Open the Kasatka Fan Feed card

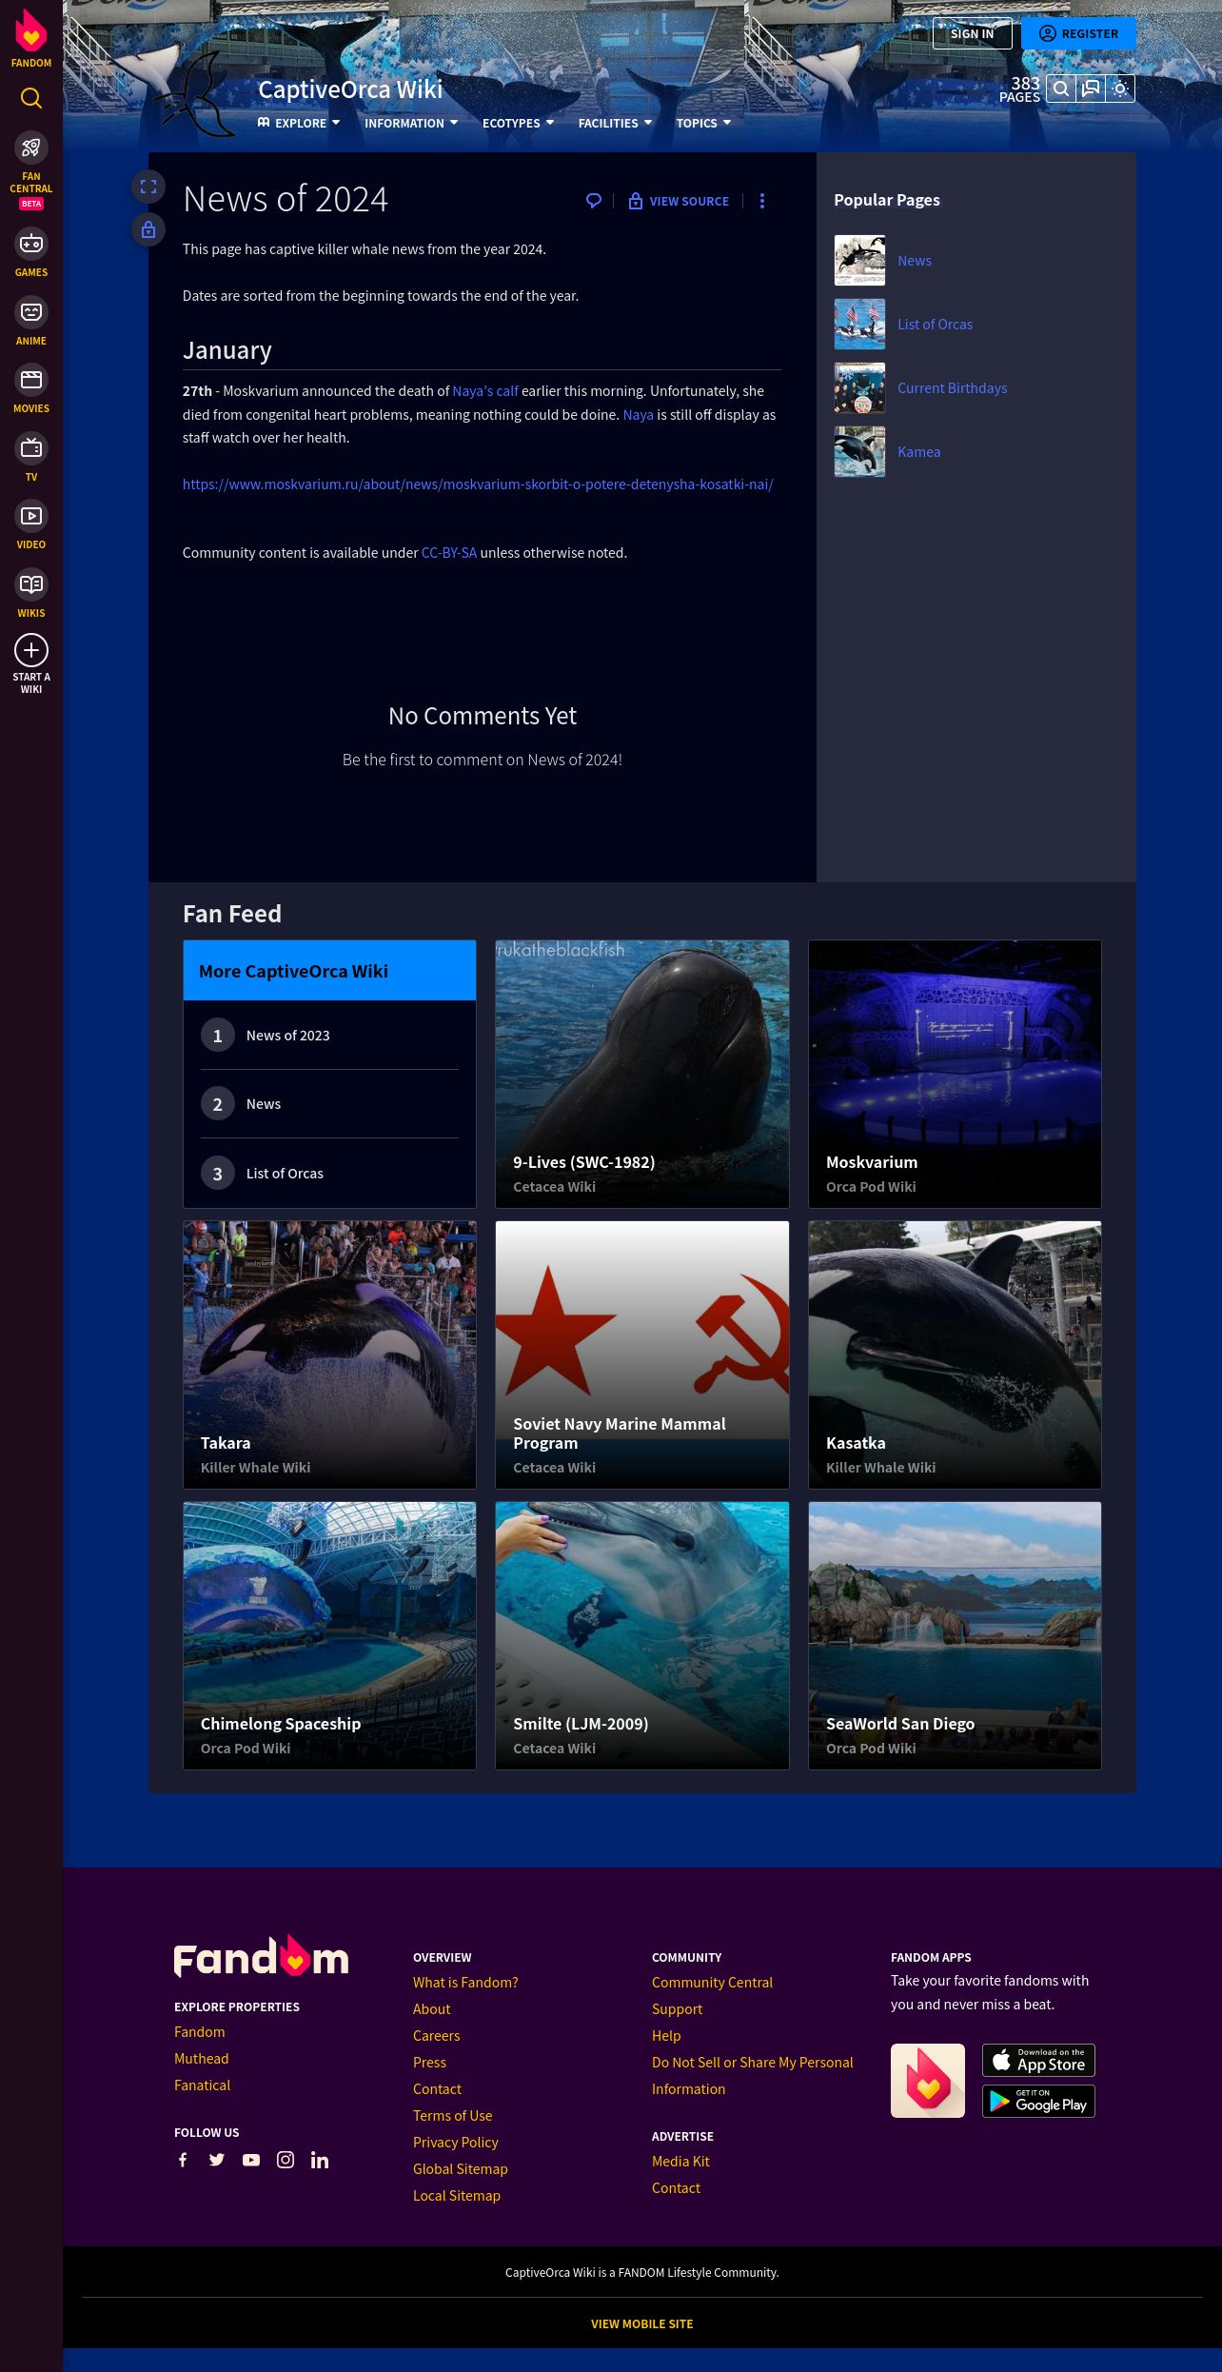[955, 1354]
